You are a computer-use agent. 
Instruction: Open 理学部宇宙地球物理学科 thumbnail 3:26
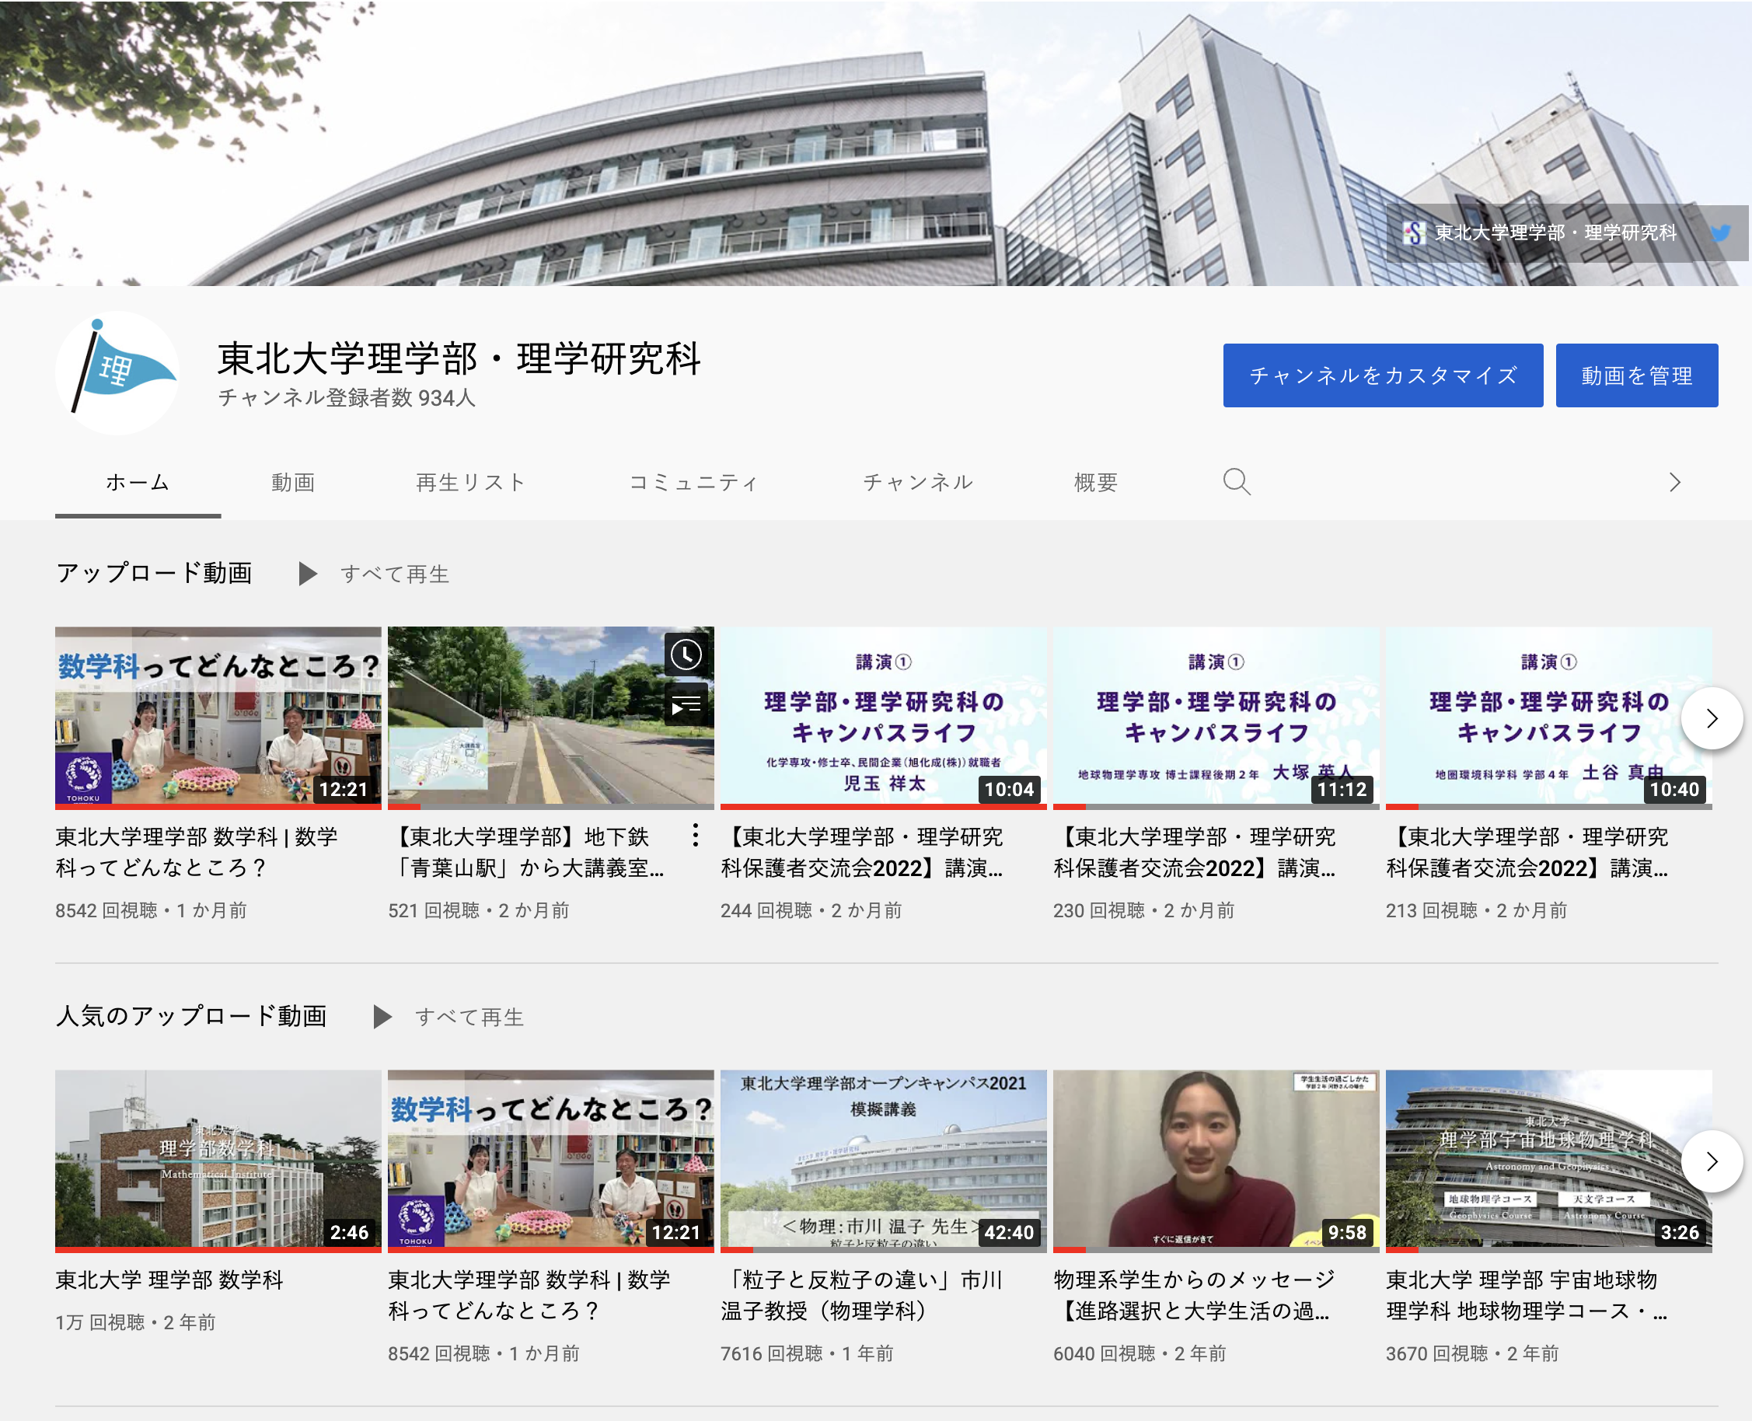[1548, 1161]
